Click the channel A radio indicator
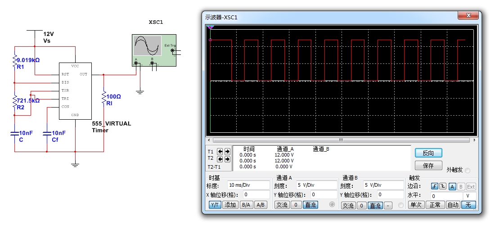Viewport: 495px width, 225px height. [332, 204]
